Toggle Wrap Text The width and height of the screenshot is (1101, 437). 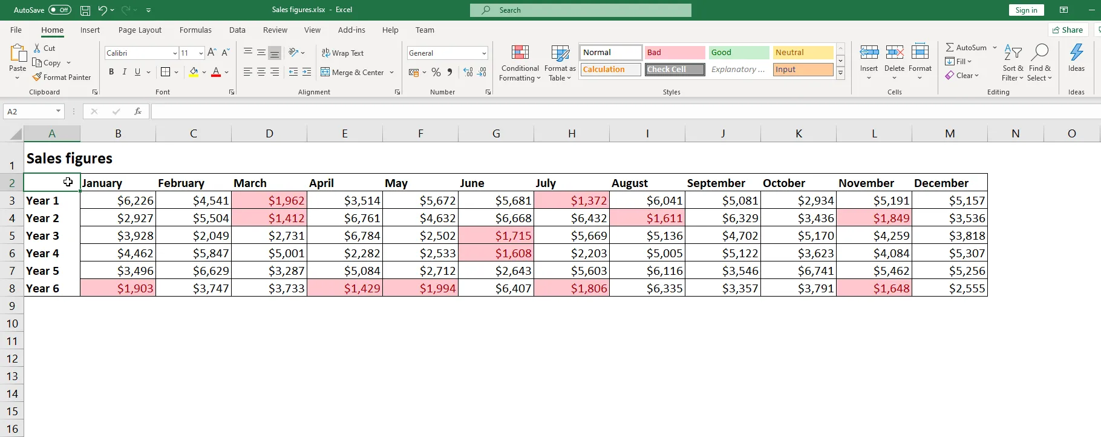[342, 53]
